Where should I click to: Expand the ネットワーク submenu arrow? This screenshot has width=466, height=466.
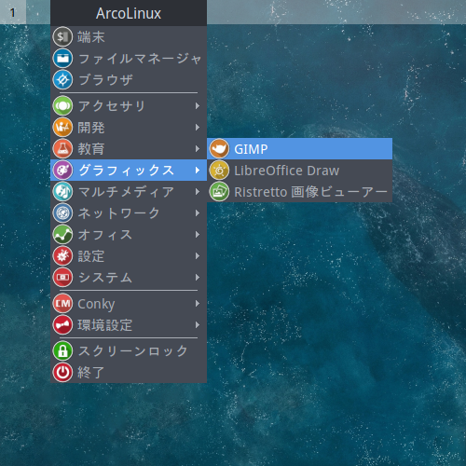(x=198, y=213)
